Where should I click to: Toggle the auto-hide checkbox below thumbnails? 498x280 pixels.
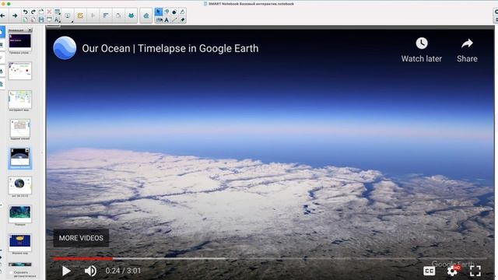(x=11, y=272)
